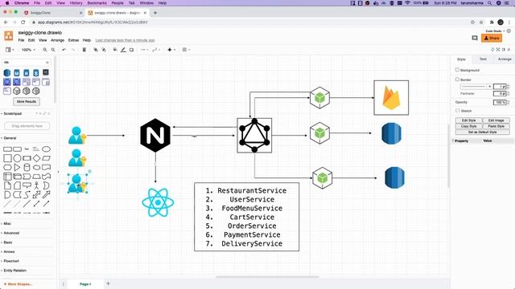Select the Firebase flame image
515x289 pixels.
tap(391, 98)
